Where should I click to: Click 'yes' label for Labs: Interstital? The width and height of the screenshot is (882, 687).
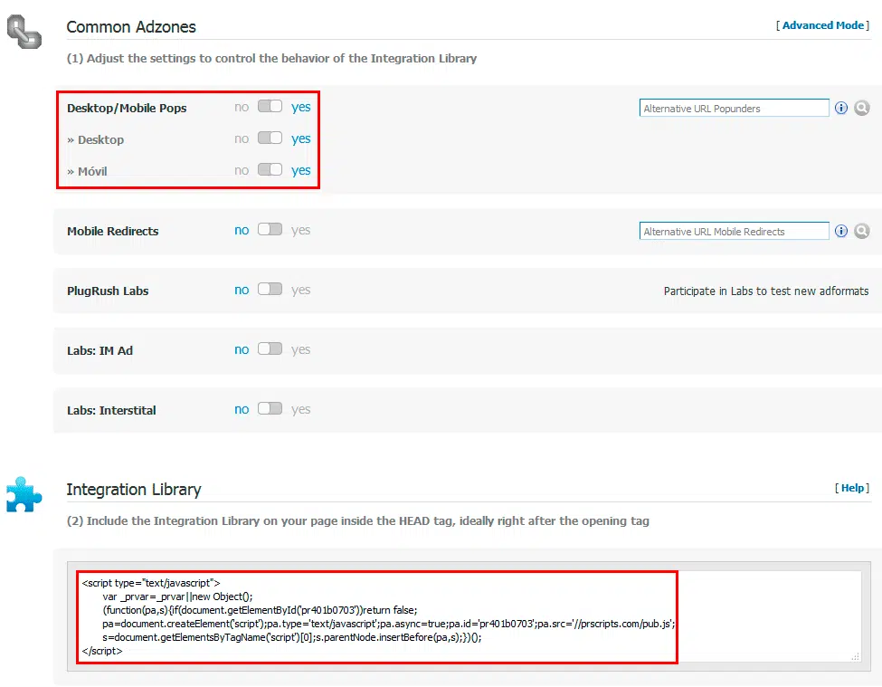pyautogui.click(x=301, y=409)
